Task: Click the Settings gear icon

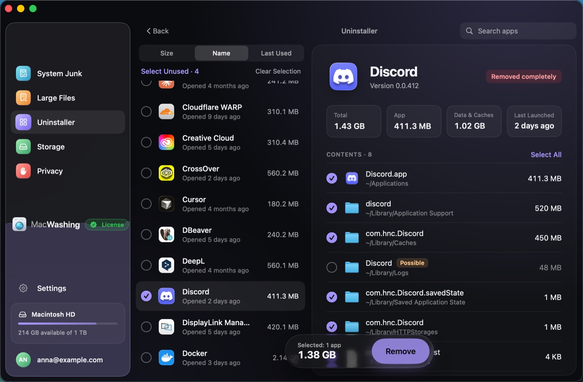Action: pos(23,288)
